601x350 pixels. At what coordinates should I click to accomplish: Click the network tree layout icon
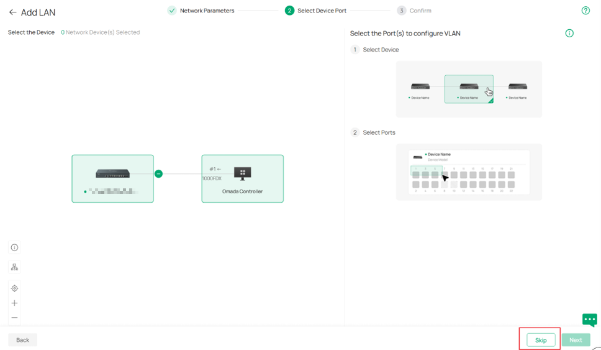click(x=14, y=267)
